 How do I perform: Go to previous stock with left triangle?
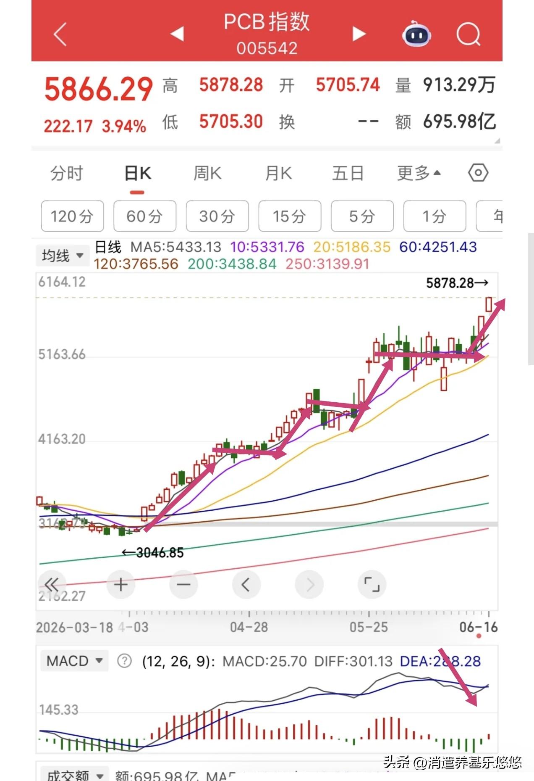click(x=178, y=34)
